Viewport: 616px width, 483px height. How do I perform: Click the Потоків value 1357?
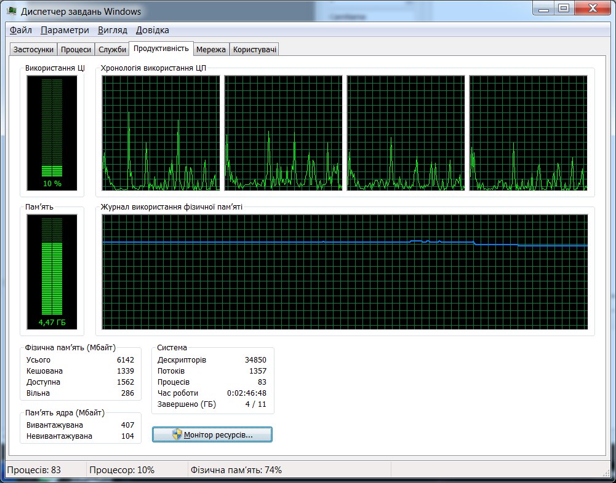(258, 371)
